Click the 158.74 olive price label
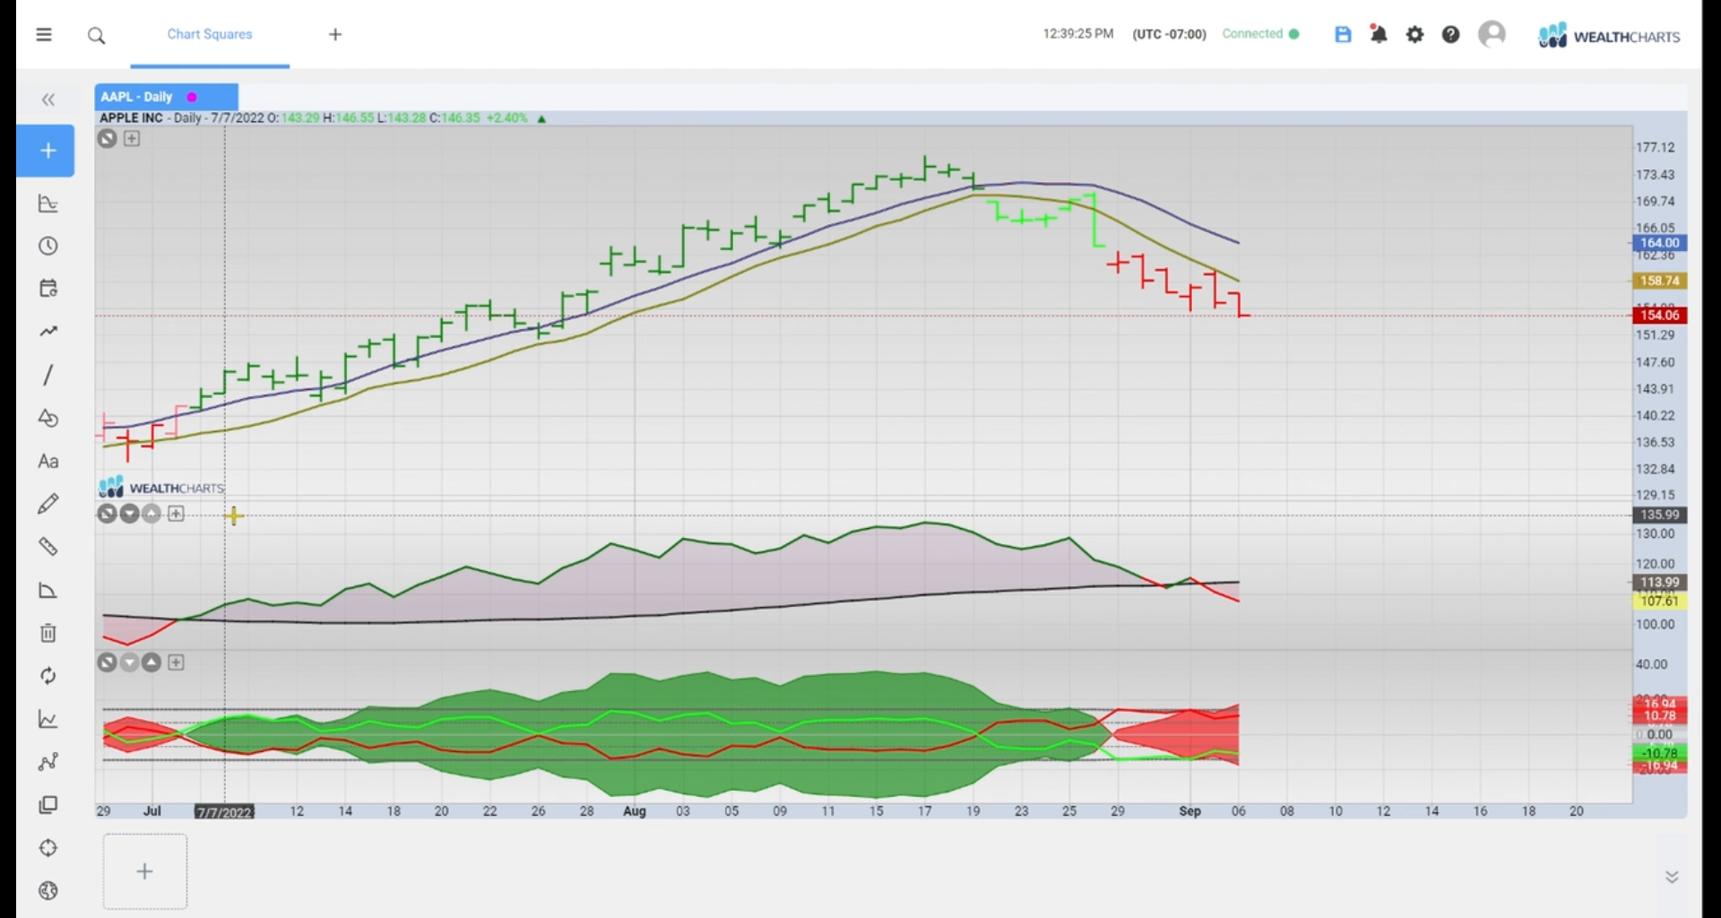 pos(1659,281)
